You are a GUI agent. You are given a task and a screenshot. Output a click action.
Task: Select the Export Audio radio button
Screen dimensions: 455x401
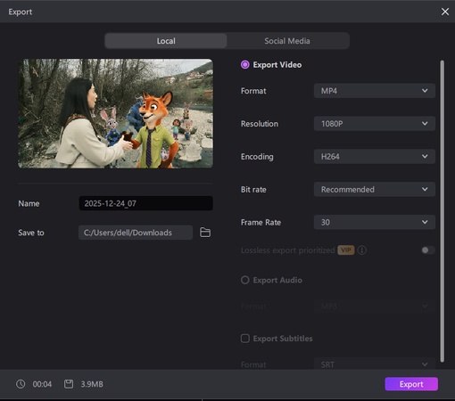pyautogui.click(x=245, y=280)
